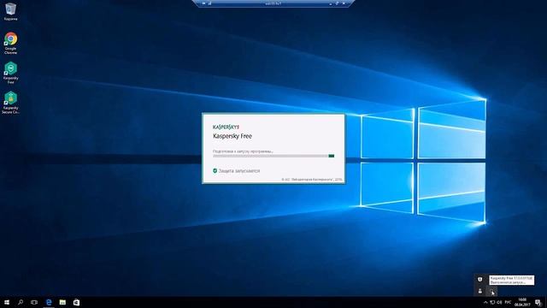Open the Recycle Bin desktop icon
This screenshot has width=547, height=308.
pos(10,11)
